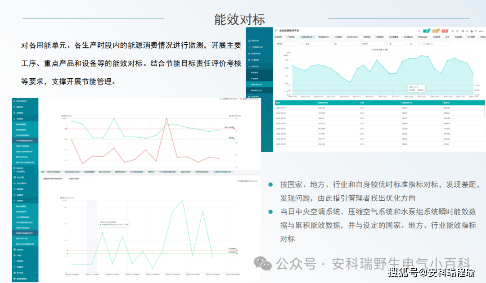Toggle the green legend series above upper-left chart
The height and width of the screenshot is (283, 486).
tap(229, 99)
